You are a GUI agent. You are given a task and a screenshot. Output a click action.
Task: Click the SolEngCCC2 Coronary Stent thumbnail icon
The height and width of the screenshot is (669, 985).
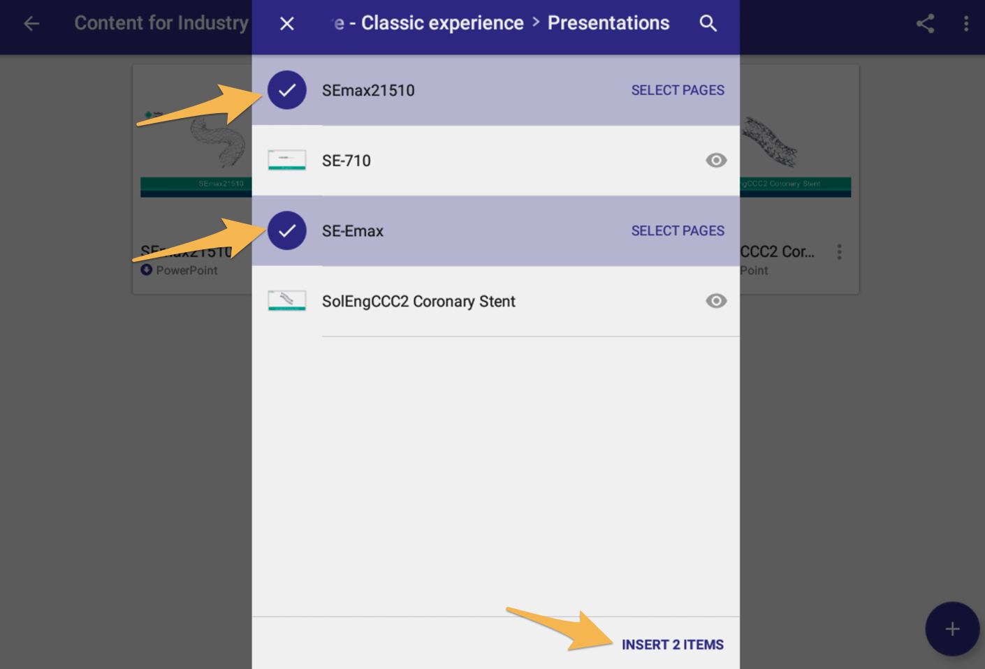(x=286, y=301)
